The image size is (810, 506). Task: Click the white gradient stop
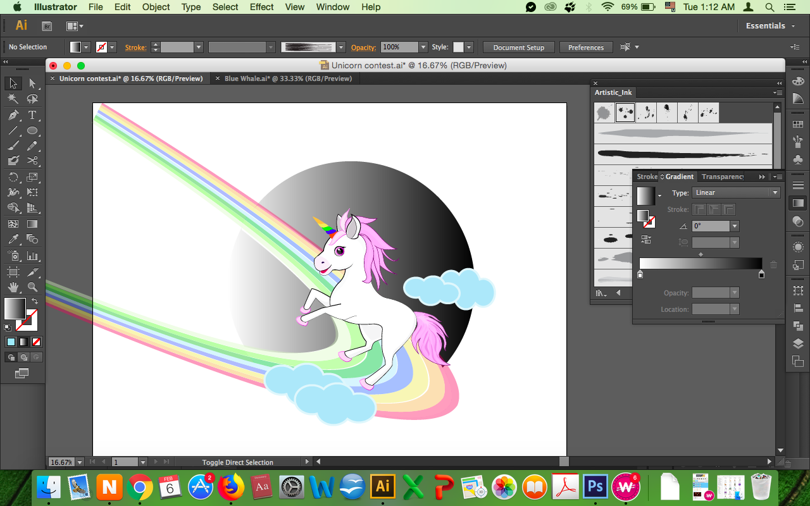point(640,275)
